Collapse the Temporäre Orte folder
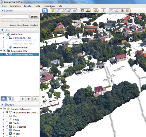 (x=1, y=51)
